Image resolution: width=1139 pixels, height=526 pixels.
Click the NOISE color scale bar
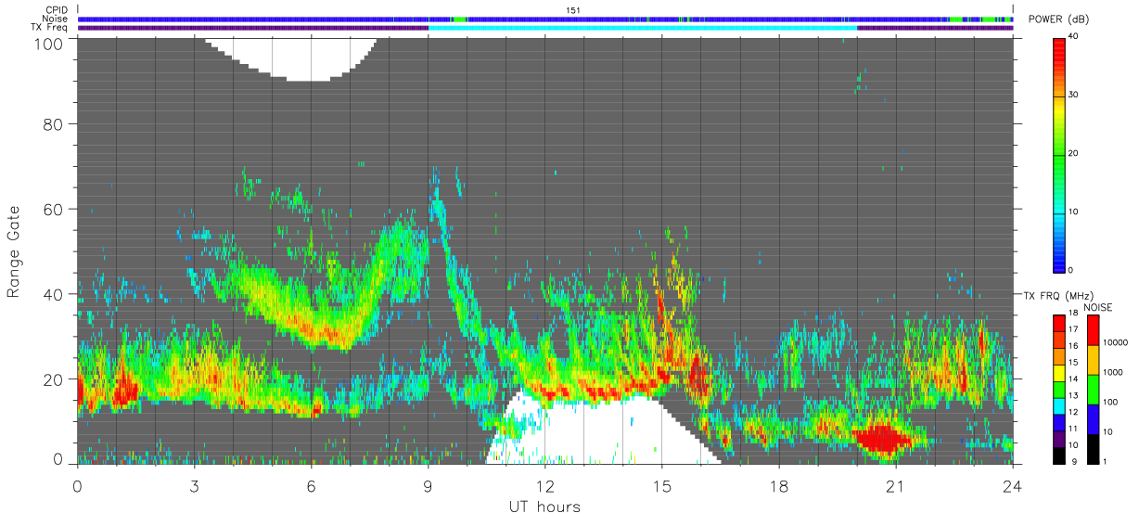click(x=1094, y=390)
